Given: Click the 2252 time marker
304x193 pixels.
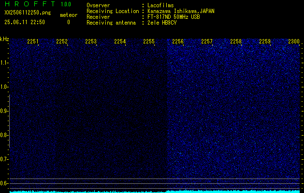Looking at the screenshot, I should tap(62, 41).
